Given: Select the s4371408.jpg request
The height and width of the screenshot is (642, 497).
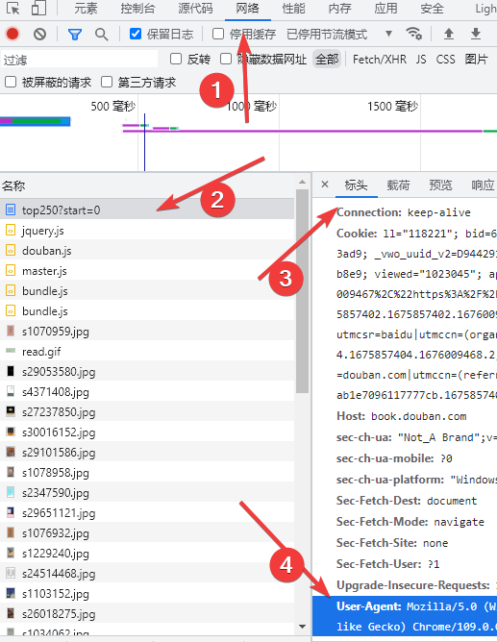Looking at the screenshot, I should [x=147, y=391].
